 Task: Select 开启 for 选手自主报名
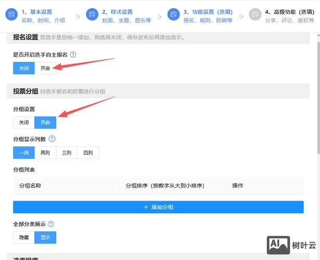pyautogui.click(x=45, y=68)
